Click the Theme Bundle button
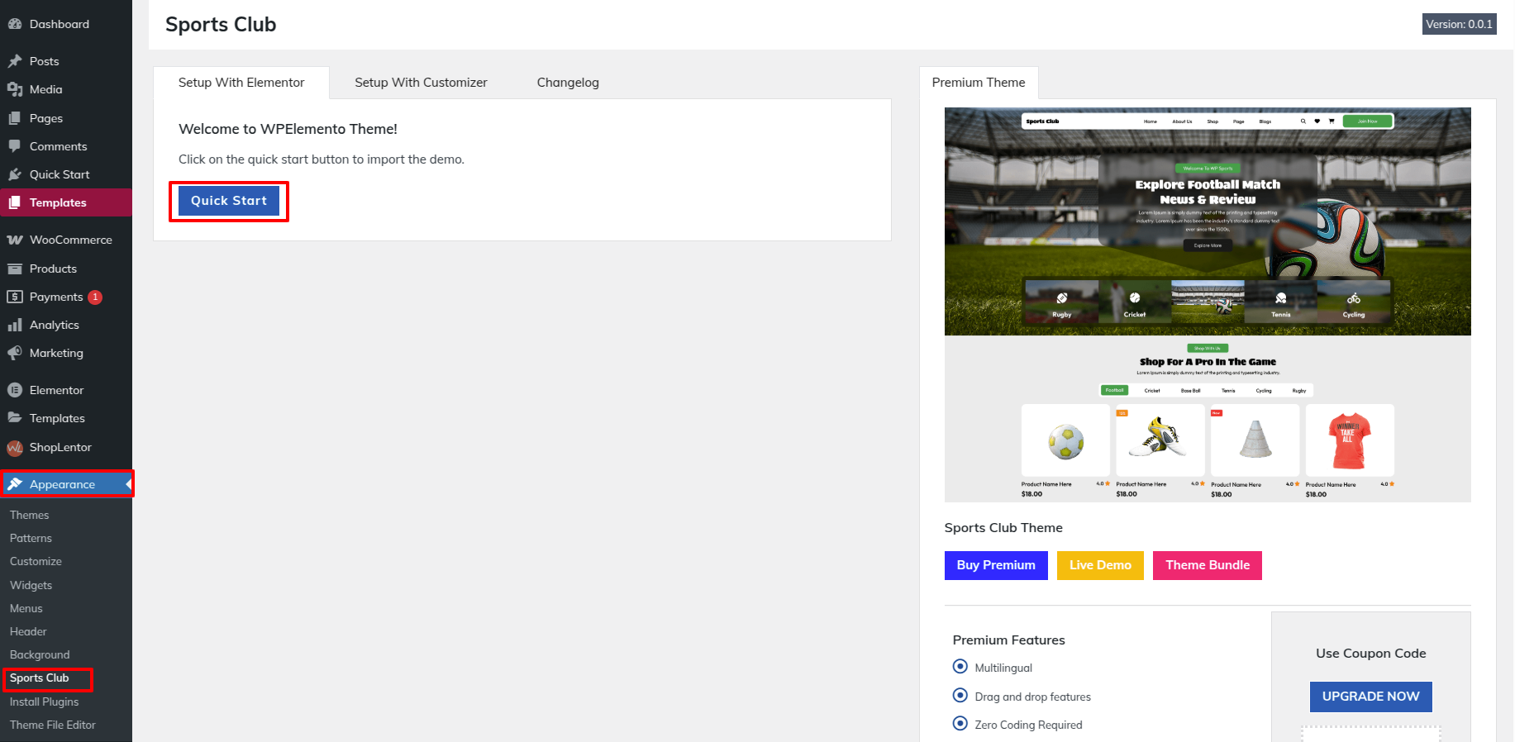Screen dimensions: 1515x742 pos(1208,565)
